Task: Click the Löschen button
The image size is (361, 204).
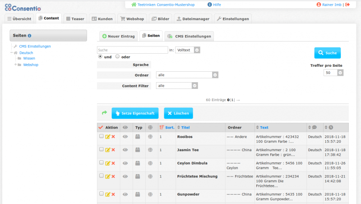Action: tap(178, 113)
